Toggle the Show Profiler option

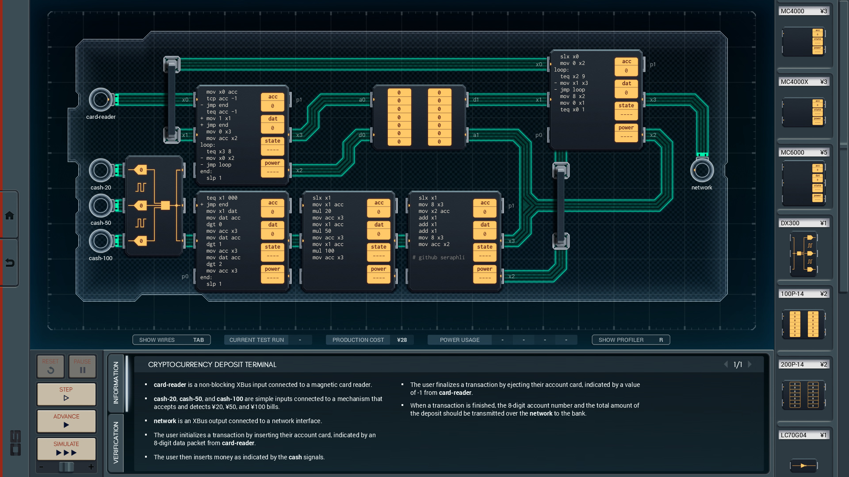tap(631, 340)
